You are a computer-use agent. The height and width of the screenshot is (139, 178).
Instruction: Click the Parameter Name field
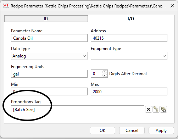click(x=49, y=38)
